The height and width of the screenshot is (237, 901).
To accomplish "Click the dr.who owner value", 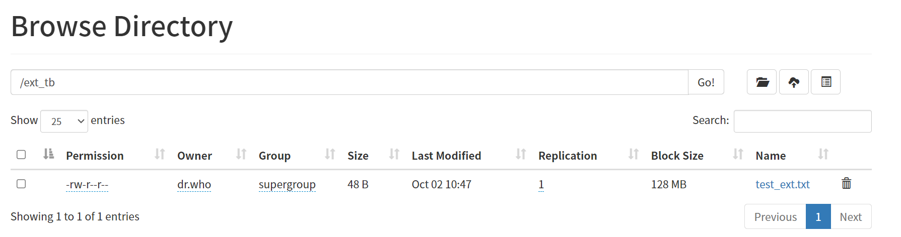I will (194, 185).
